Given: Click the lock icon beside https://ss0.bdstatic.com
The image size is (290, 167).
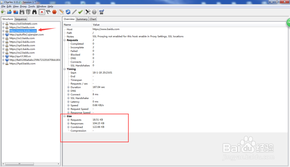Looking at the screenshot, I should 7,24.
